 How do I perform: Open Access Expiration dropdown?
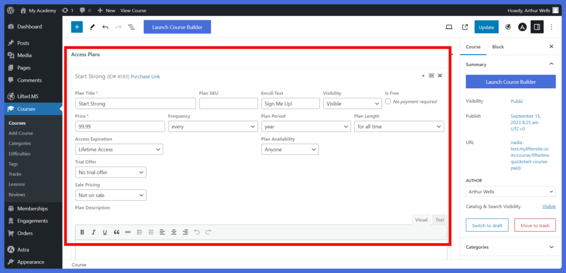tap(119, 149)
